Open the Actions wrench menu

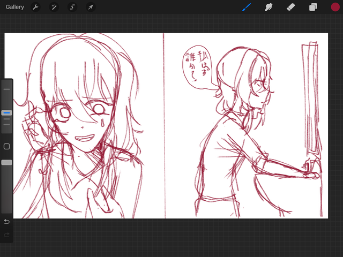click(35, 7)
